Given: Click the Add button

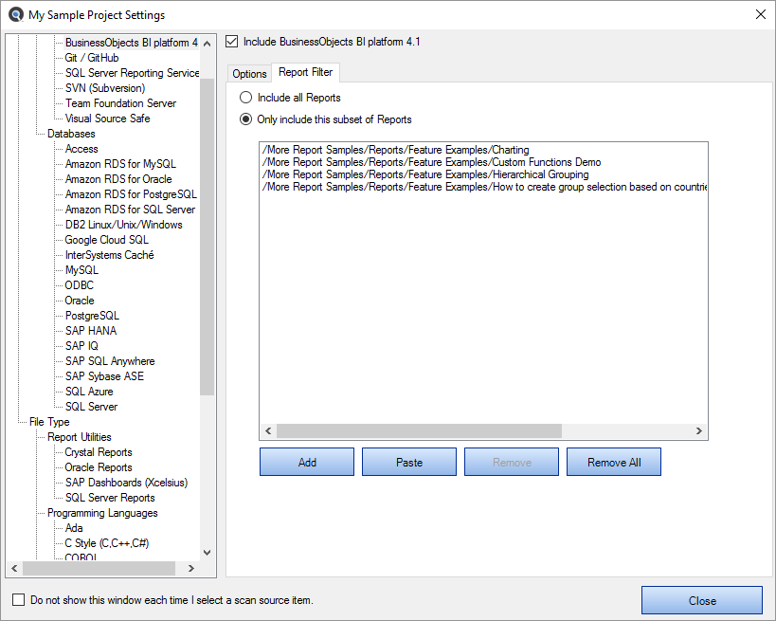Looking at the screenshot, I should point(307,462).
